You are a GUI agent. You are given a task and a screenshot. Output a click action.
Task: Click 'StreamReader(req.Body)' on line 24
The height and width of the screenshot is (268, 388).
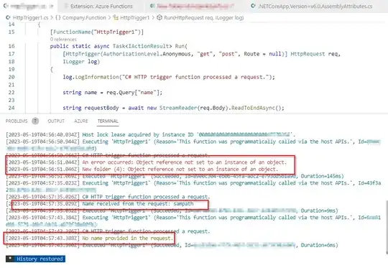193,108
